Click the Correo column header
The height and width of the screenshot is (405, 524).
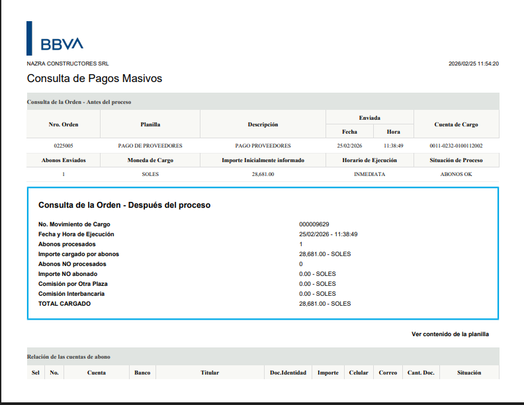[388, 373]
